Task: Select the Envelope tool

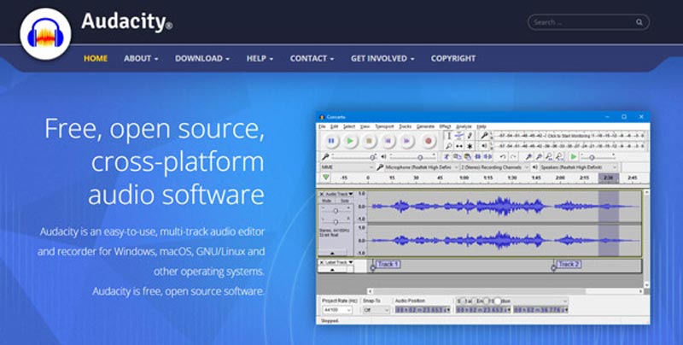Action: pos(458,136)
